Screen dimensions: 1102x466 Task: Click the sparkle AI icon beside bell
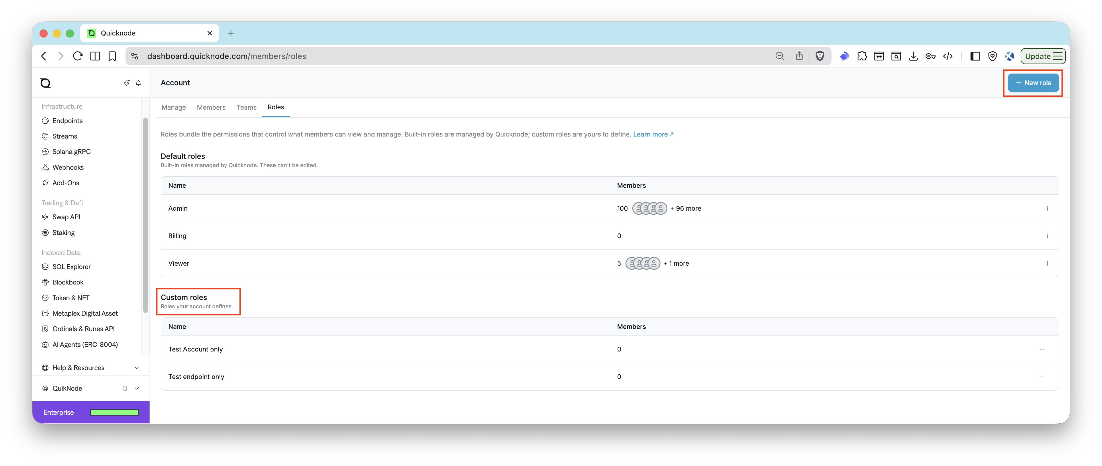pos(127,83)
